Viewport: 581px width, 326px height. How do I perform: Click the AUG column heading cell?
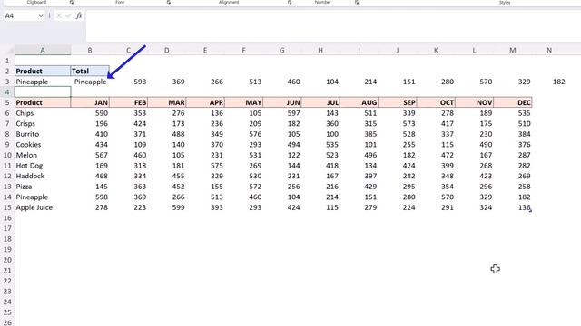[x=359, y=102]
